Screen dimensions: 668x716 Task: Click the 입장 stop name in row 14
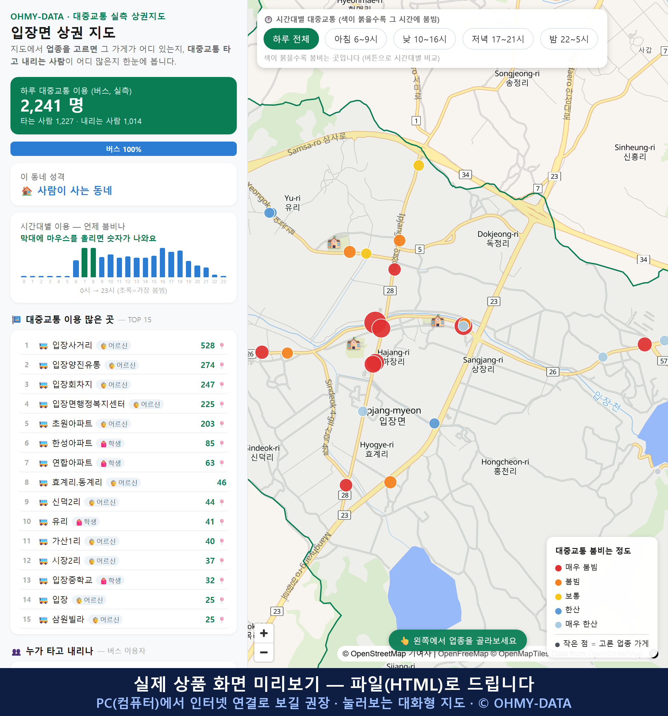pyautogui.click(x=60, y=599)
